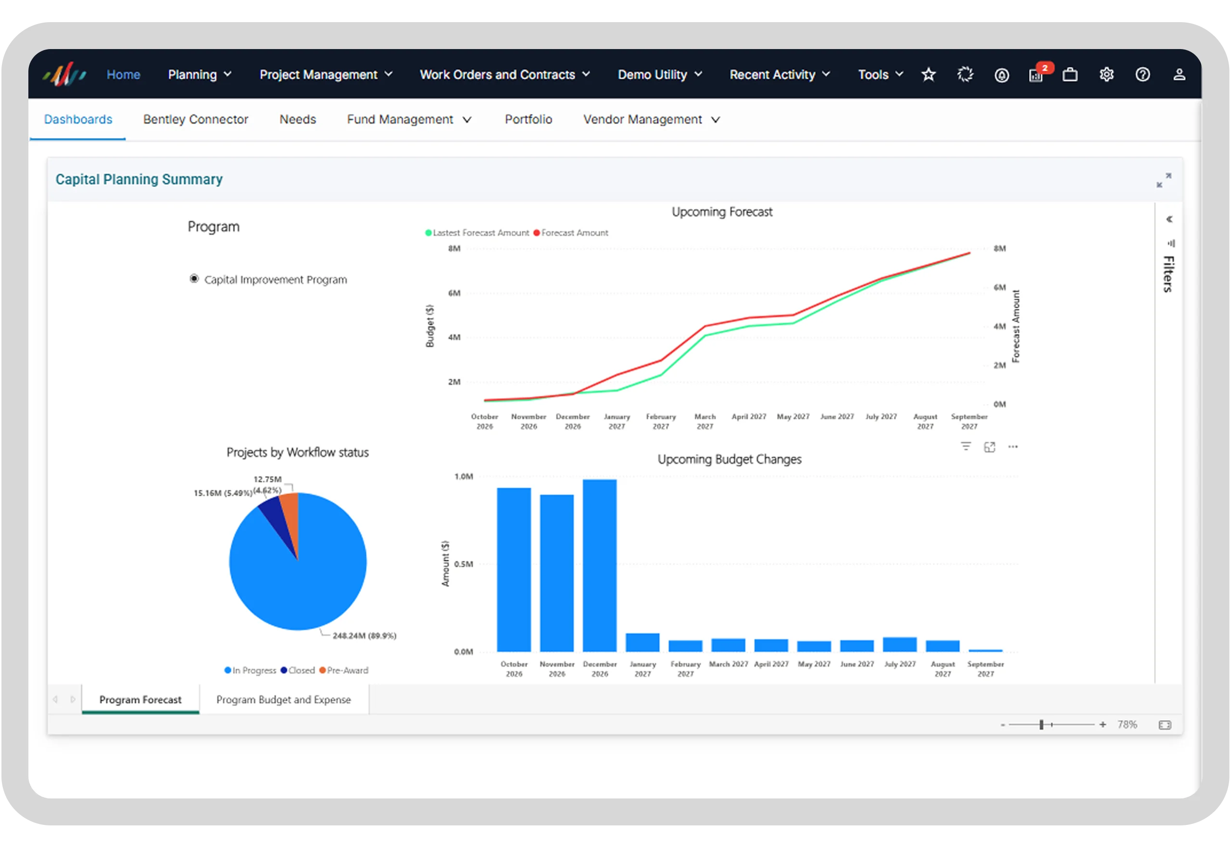This screenshot has height=848, width=1231.
Task: Click the zoom in plus button
Action: [x=1103, y=725]
